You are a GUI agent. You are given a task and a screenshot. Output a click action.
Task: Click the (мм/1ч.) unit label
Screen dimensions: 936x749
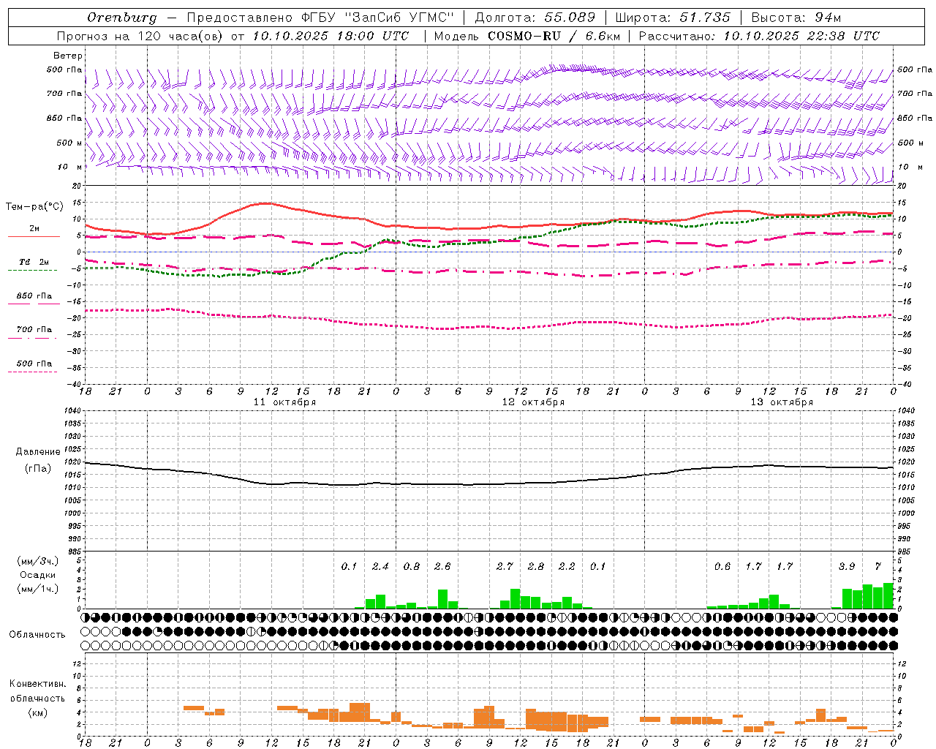38,589
